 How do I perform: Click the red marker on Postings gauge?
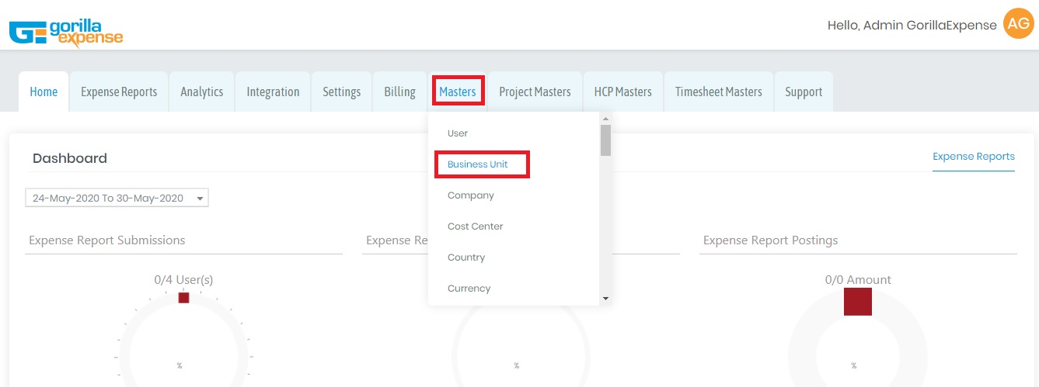[x=858, y=302]
